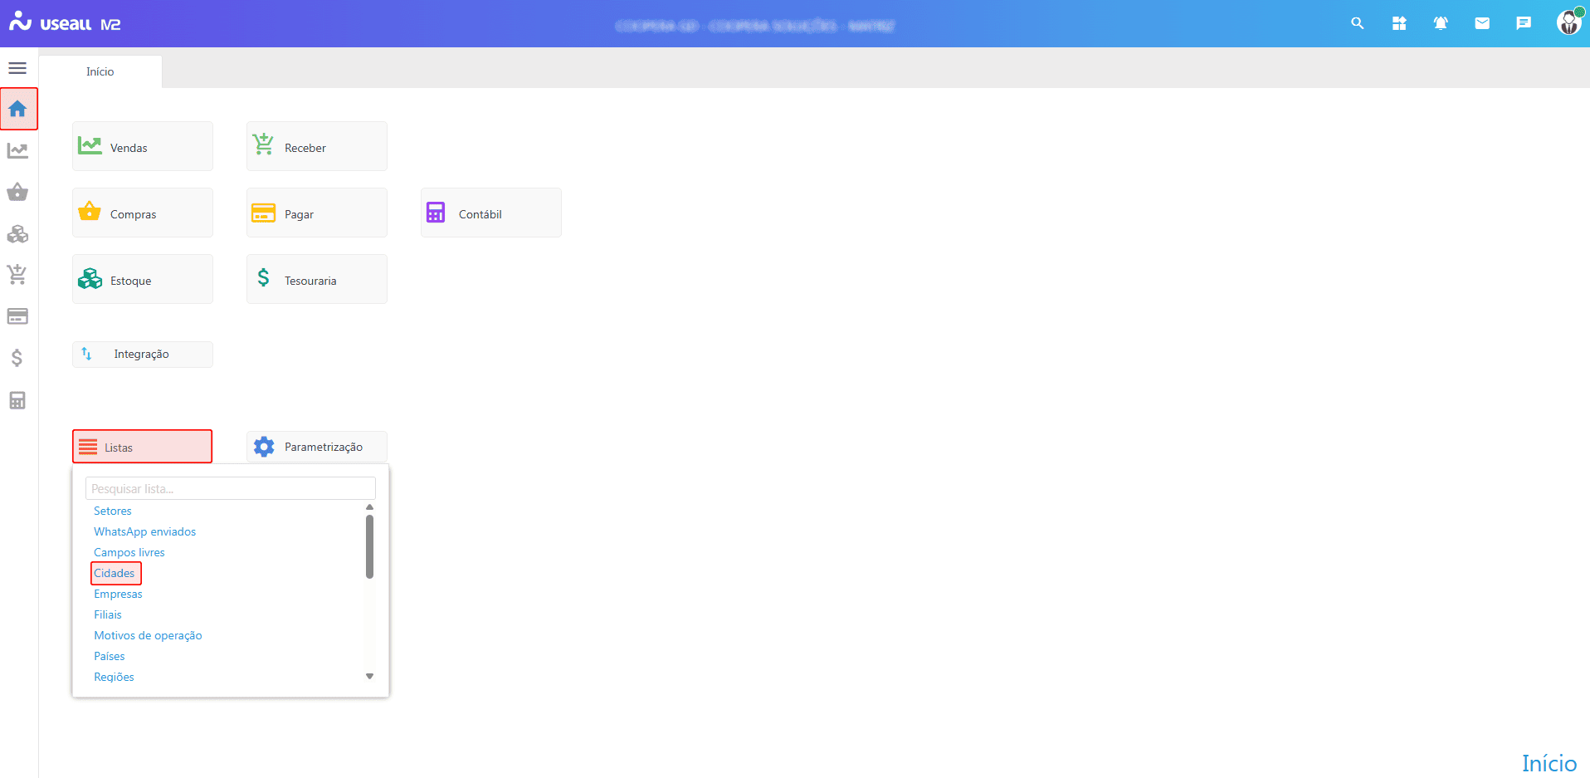Open the search magnifier in header
This screenshot has width=1590, height=778.
click(1357, 23)
